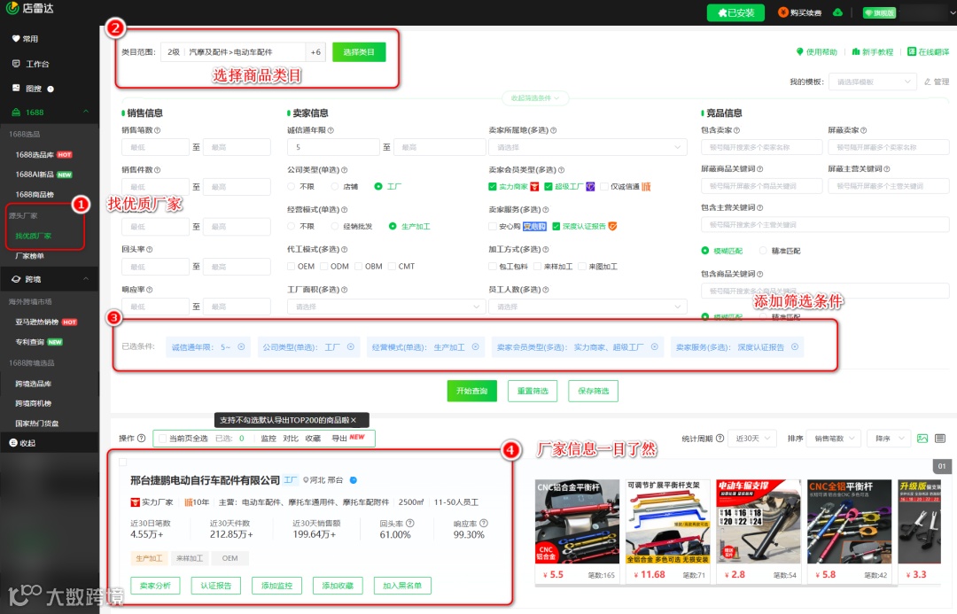Viewport: 957px width, 614px height.
Task: Select 公司类型 不限 radio
Action: point(292,186)
